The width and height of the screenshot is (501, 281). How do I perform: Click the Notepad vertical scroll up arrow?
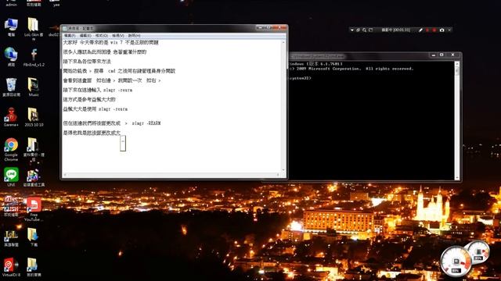coord(283,42)
